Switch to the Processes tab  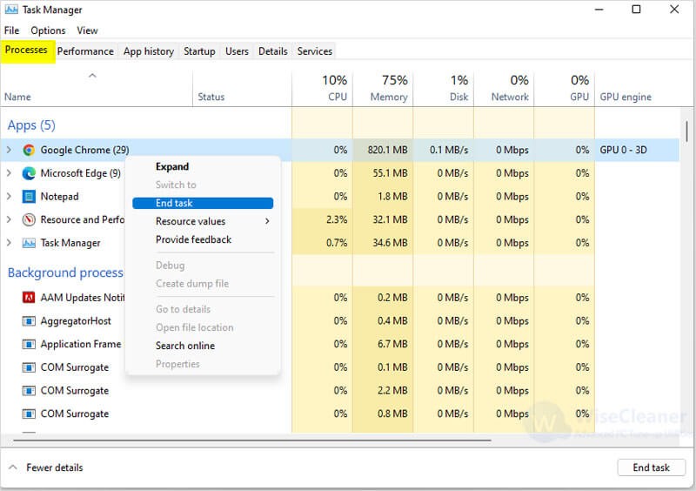tap(26, 50)
